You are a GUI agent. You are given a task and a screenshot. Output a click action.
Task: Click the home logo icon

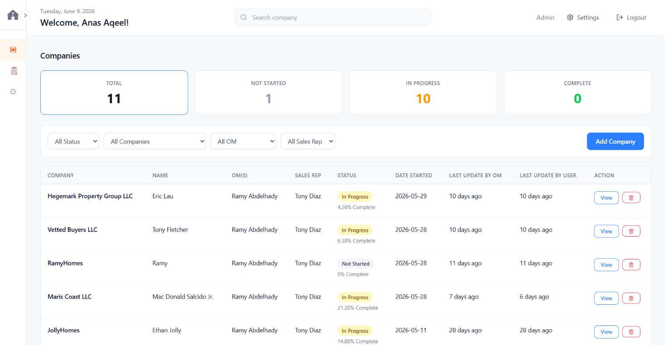click(13, 15)
